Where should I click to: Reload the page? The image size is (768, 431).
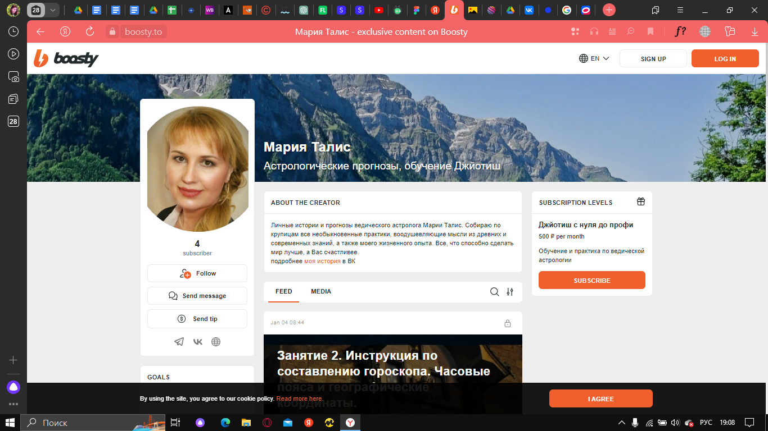(x=89, y=31)
